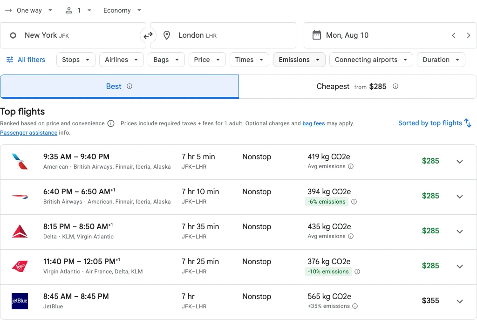This screenshot has width=477, height=327.
Task: Click the sort arrows icon
Action: coord(468,123)
